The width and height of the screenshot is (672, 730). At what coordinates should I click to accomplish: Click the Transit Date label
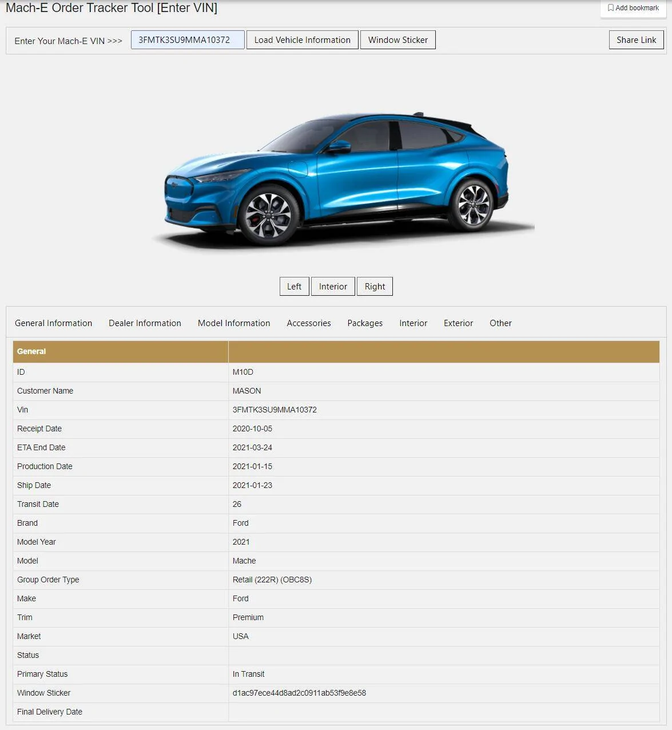[x=38, y=504]
